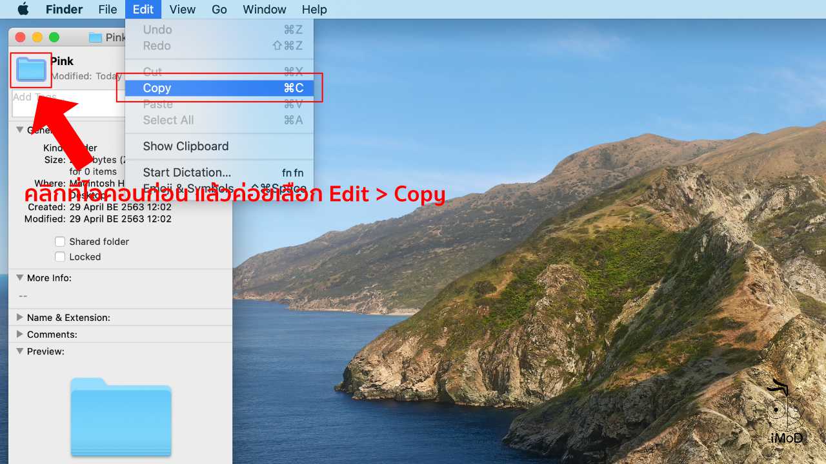Expand the Name & Extension section

pyautogui.click(x=20, y=317)
